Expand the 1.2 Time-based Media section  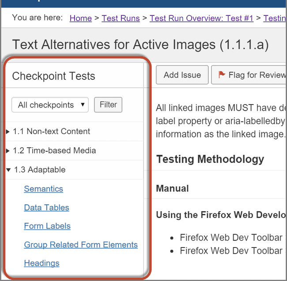click(x=8, y=151)
